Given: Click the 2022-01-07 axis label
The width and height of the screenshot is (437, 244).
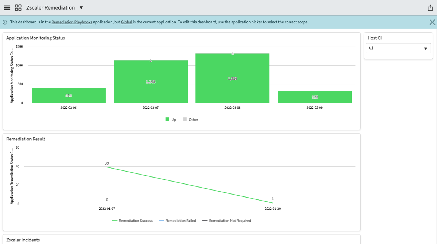Looking at the screenshot, I should pyautogui.click(x=107, y=209).
